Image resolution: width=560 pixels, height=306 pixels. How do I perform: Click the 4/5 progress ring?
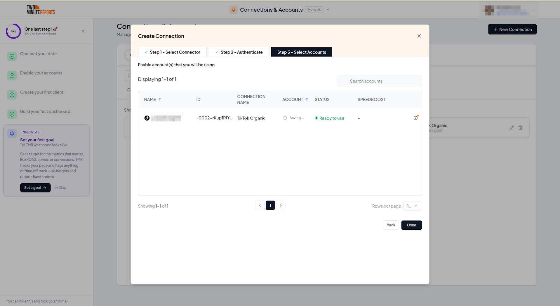(13, 31)
